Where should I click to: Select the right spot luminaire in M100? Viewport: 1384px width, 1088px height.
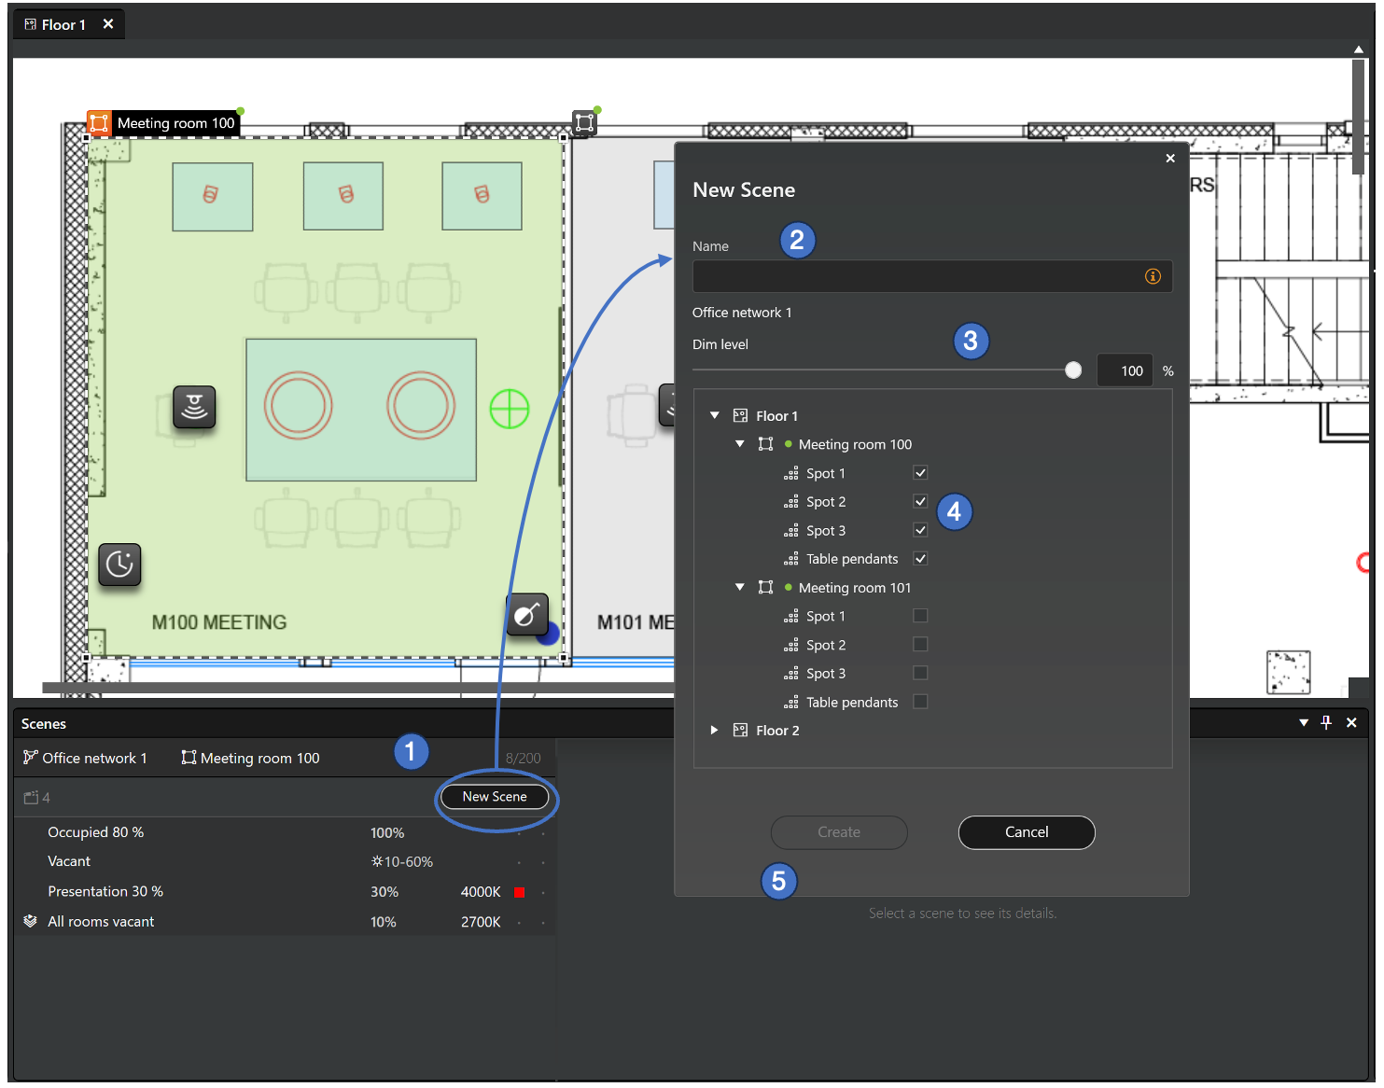coord(482,195)
